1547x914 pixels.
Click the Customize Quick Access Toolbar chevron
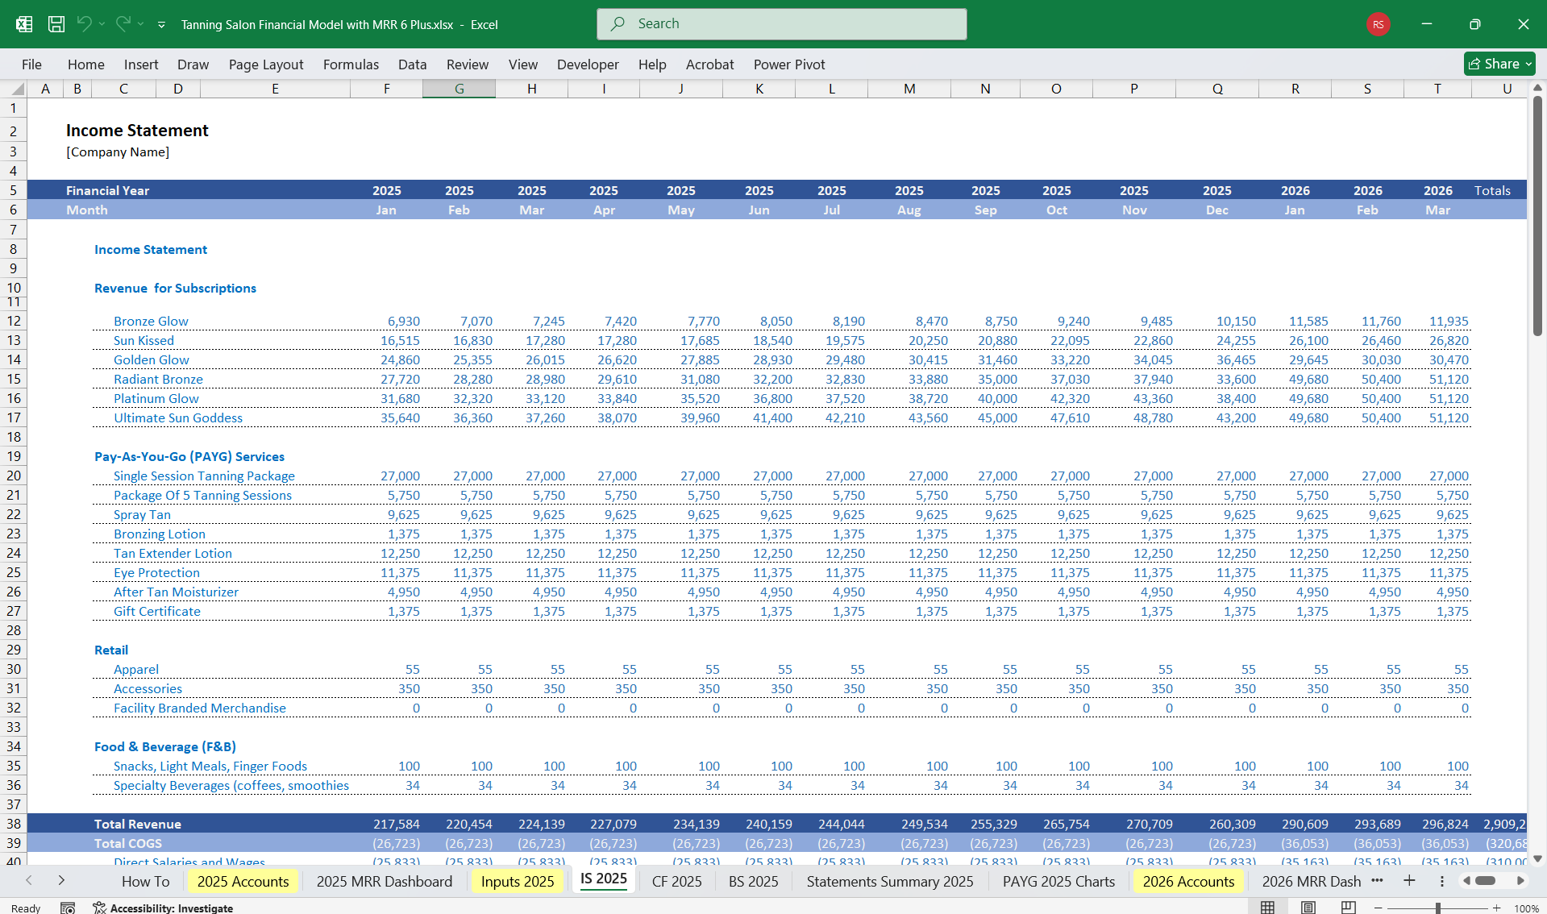[x=161, y=25]
